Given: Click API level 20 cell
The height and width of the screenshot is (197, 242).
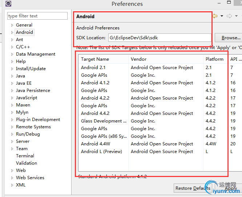Looking at the screenshot, I should click(233, 144).
